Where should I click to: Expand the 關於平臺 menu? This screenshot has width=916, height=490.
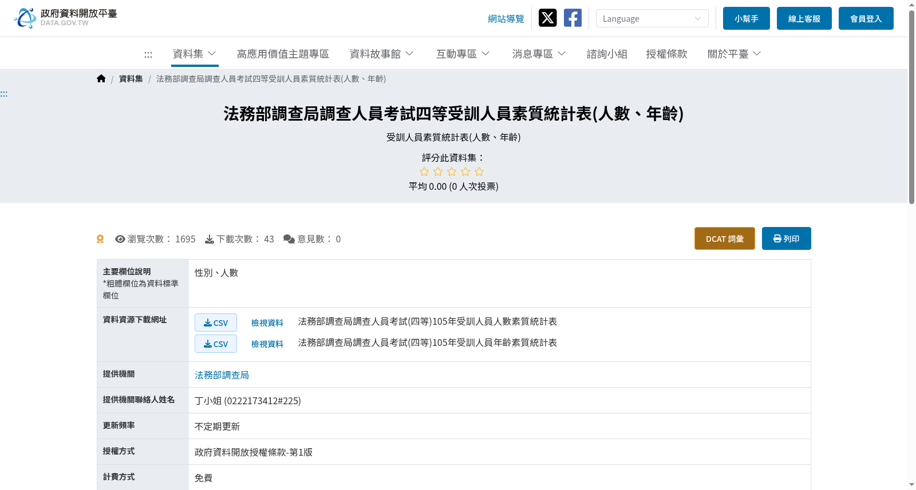click(x=735, y=54)
